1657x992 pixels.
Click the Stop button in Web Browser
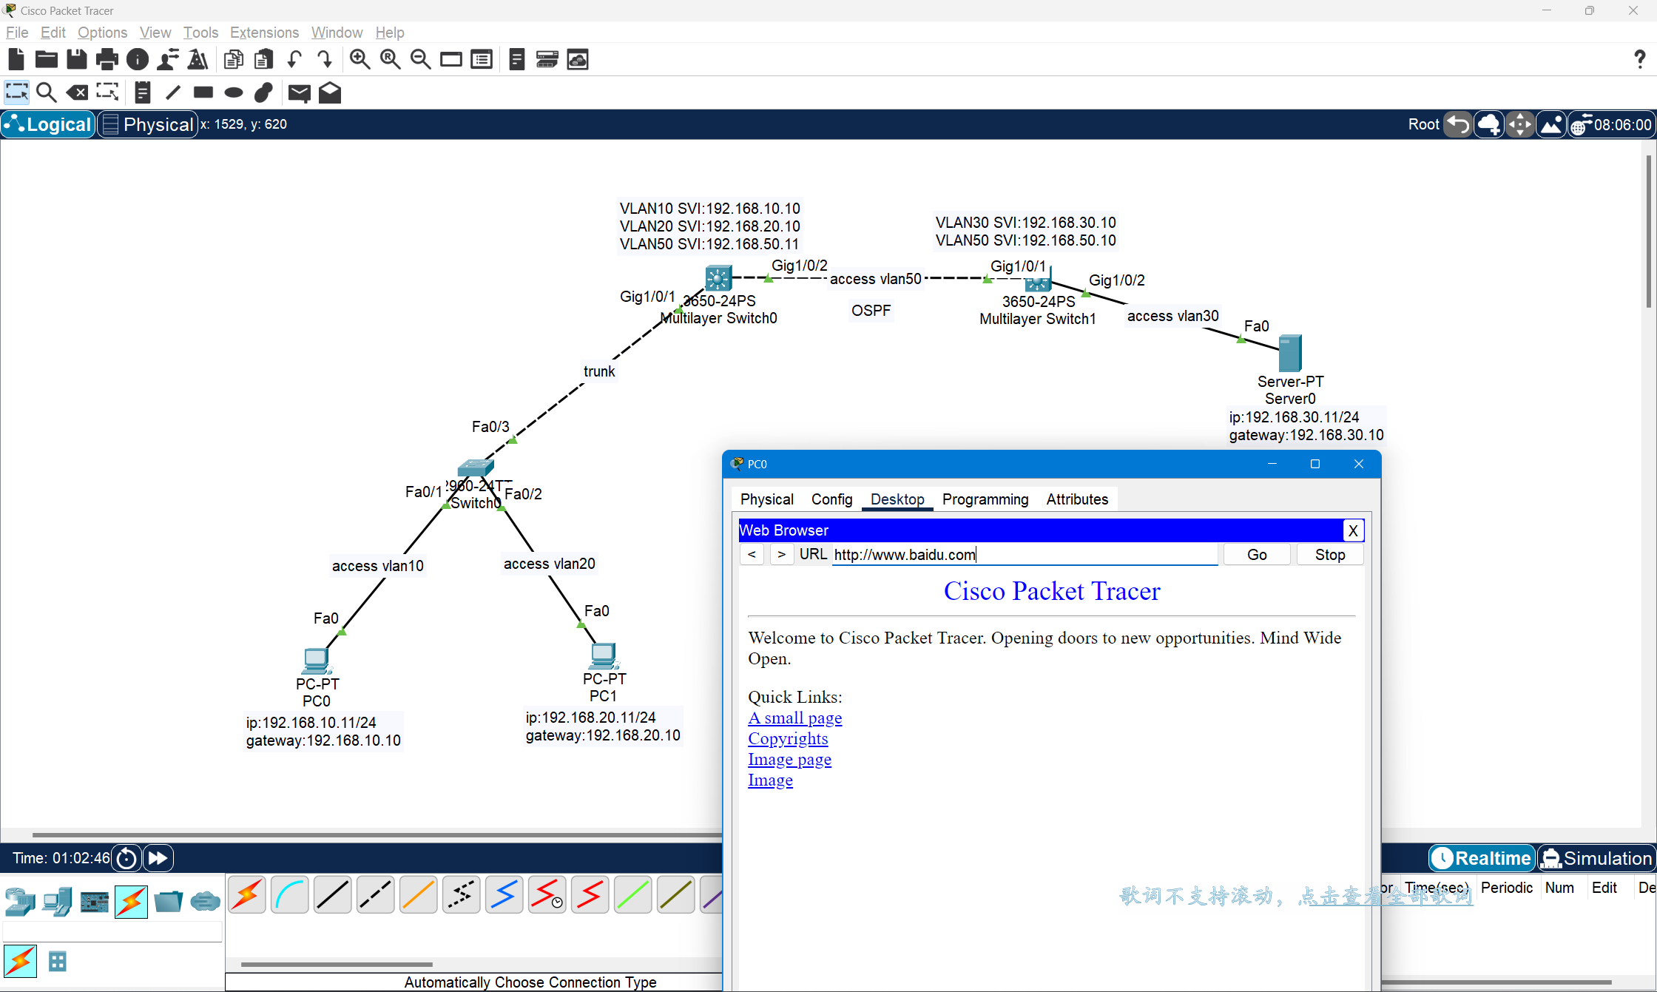tap(1330, 555)
